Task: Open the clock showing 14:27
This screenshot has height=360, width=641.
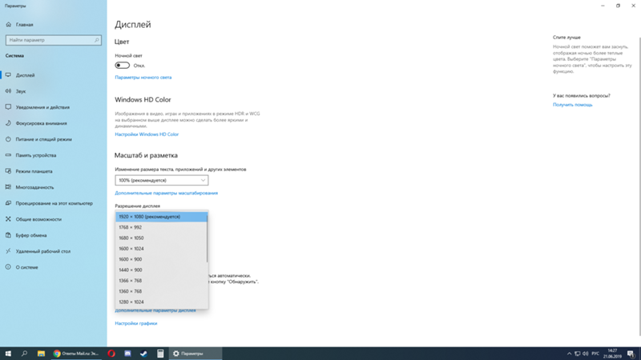Action: click(x=612, y=354)
